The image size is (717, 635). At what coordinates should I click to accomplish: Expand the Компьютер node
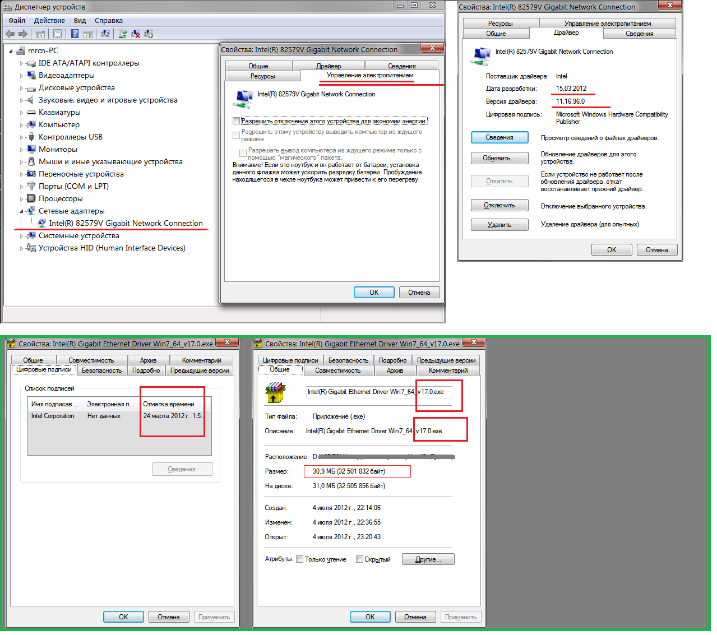tap(22, 125)
